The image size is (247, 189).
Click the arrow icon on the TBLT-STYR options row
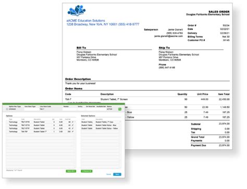point(72,122)
